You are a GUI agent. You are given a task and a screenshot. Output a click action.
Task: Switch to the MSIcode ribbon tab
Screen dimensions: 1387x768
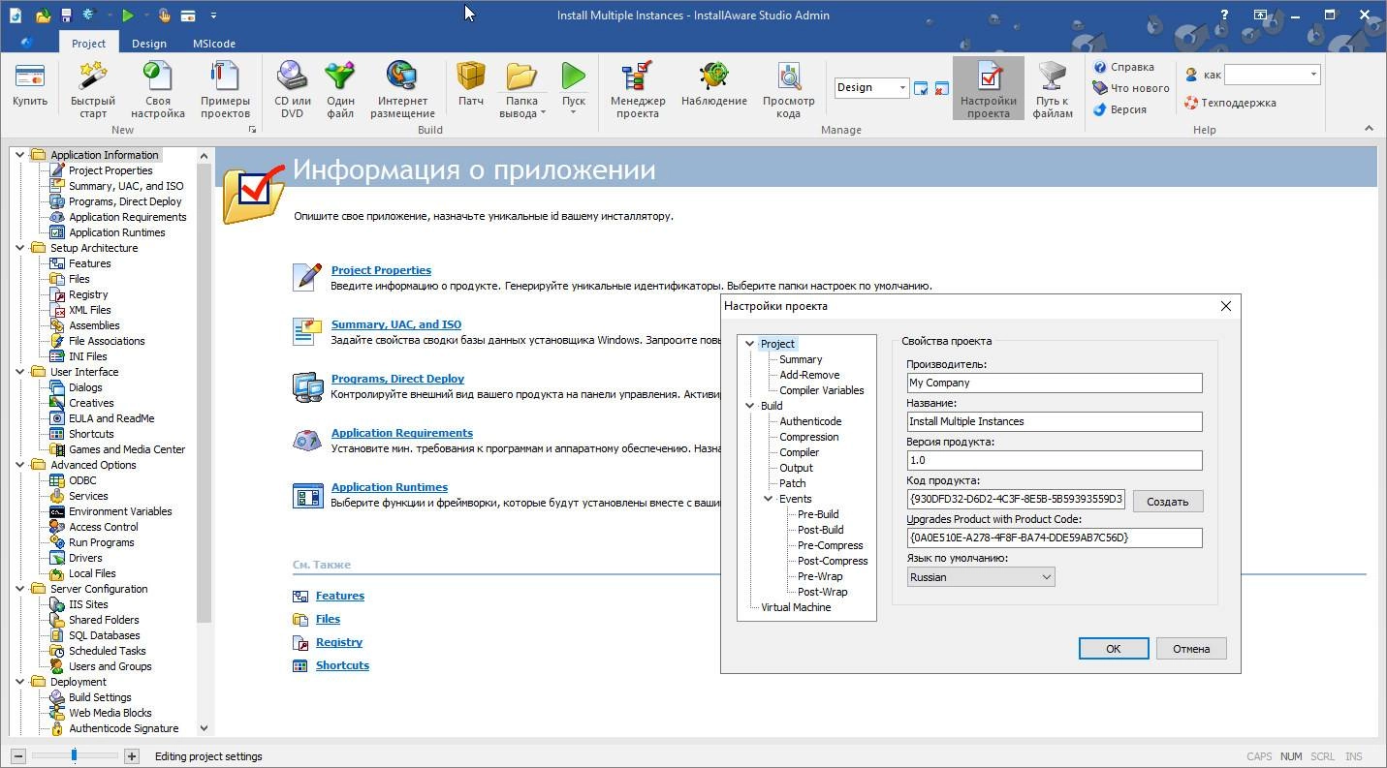click(x=213, y=44)
